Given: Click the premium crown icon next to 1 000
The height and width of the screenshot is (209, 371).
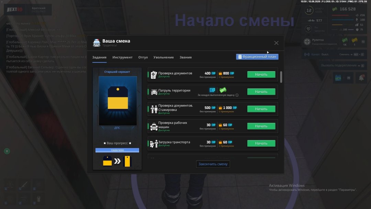Looking at the screenshot, I should (220, 108).
